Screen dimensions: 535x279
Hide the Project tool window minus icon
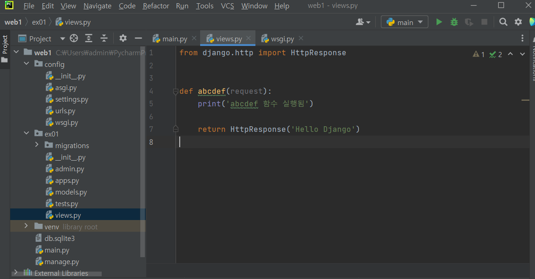point(138,38)
